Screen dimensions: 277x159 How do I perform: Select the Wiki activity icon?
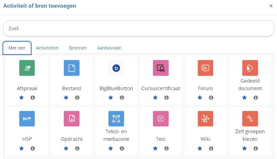tap(206, 119)
